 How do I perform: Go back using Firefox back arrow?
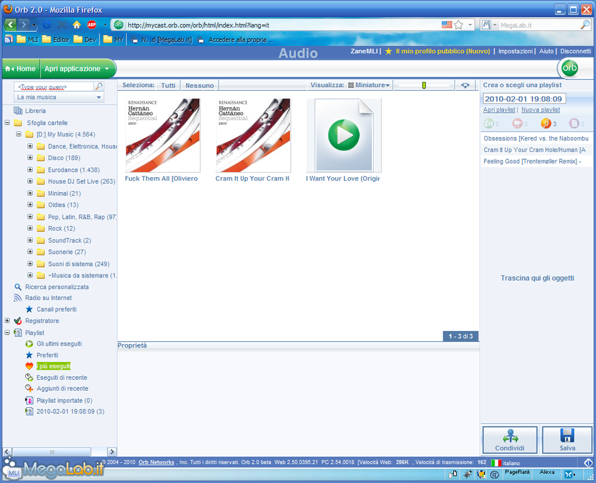pyautogui.click(x=11, y=25)
